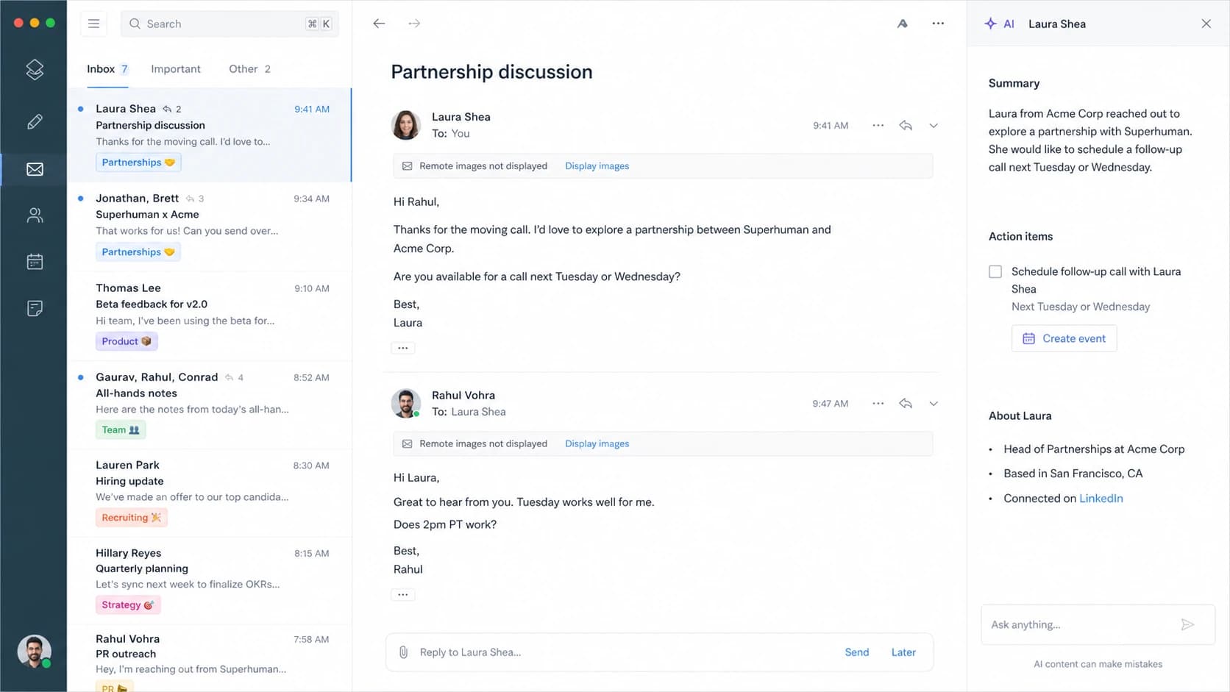Screen dimensions: 1230x692
Task: Select the mail envelope sidebar icon
Action: (35, 169)
